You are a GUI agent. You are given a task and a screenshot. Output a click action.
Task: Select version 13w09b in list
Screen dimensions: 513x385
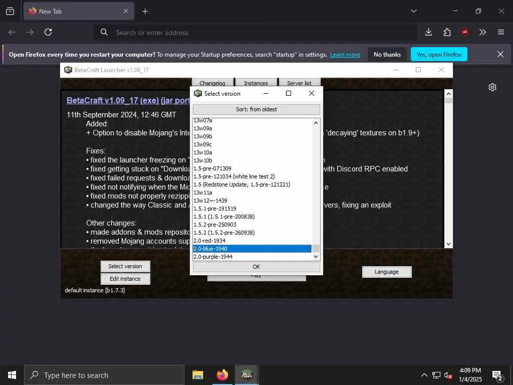[252, 136]
